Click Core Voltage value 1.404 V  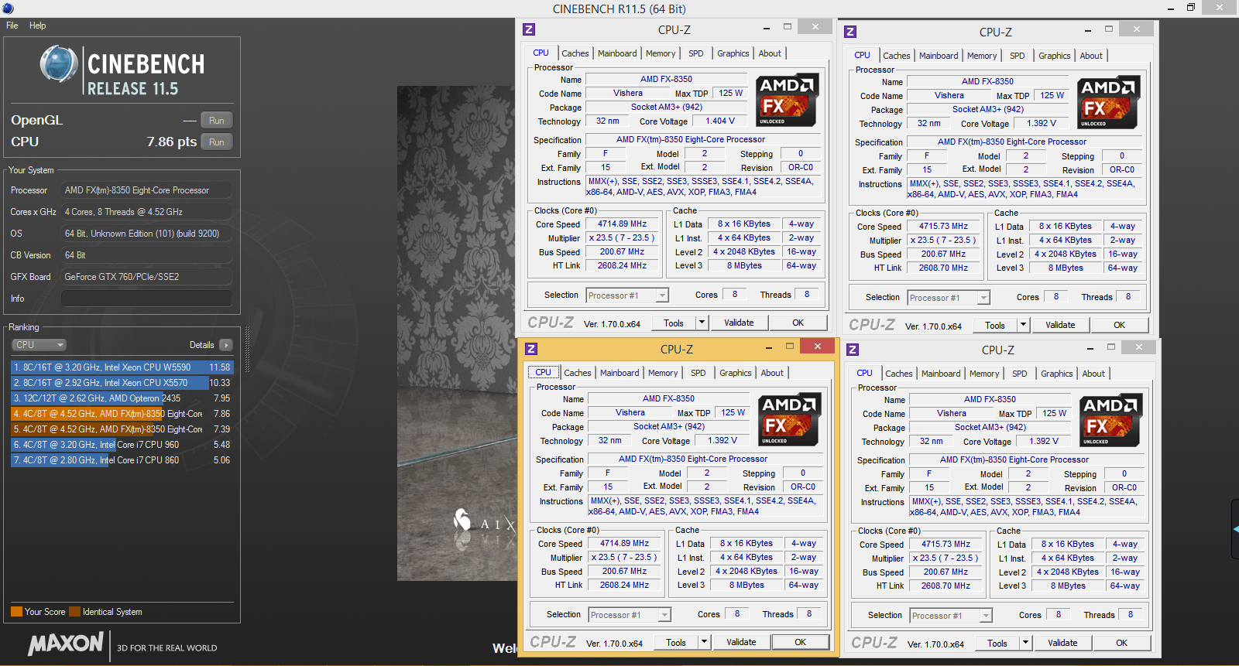[720, 121]
